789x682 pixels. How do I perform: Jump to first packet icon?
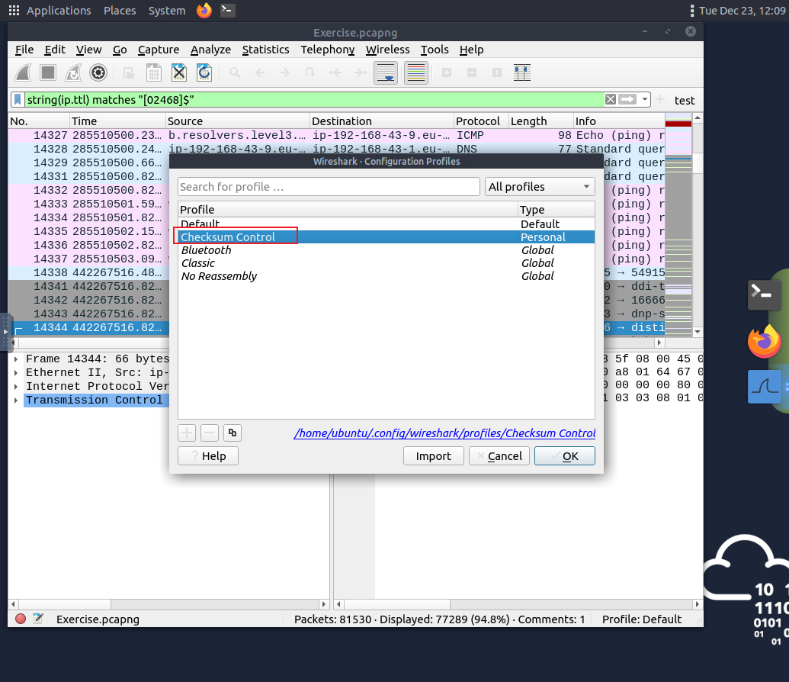[x=335, y=72]
